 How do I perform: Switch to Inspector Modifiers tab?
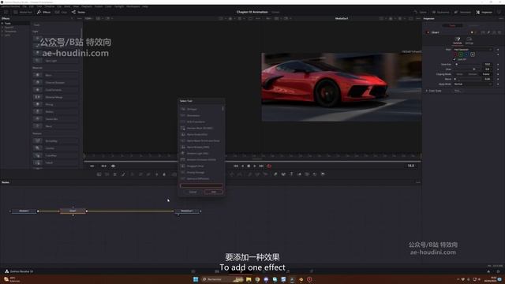click(x=473, y=25)
